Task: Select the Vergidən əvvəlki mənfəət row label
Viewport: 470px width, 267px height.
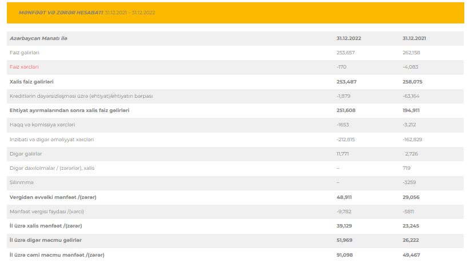Action: (53, 197)
